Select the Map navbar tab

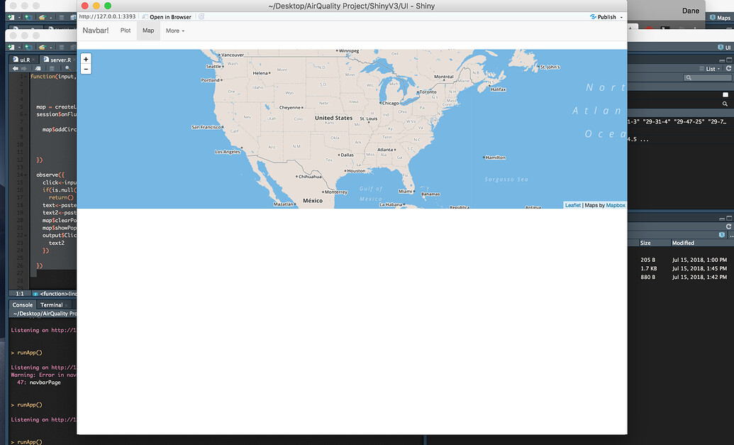[148, 31]
